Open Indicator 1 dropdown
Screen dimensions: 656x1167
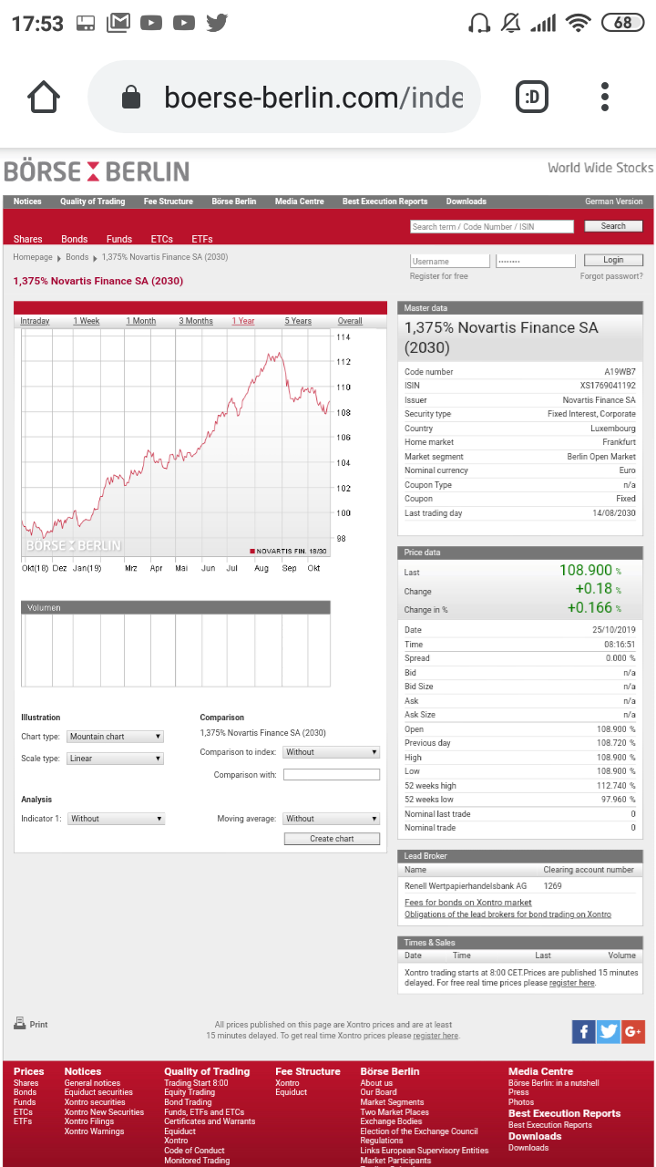point(116,819)
